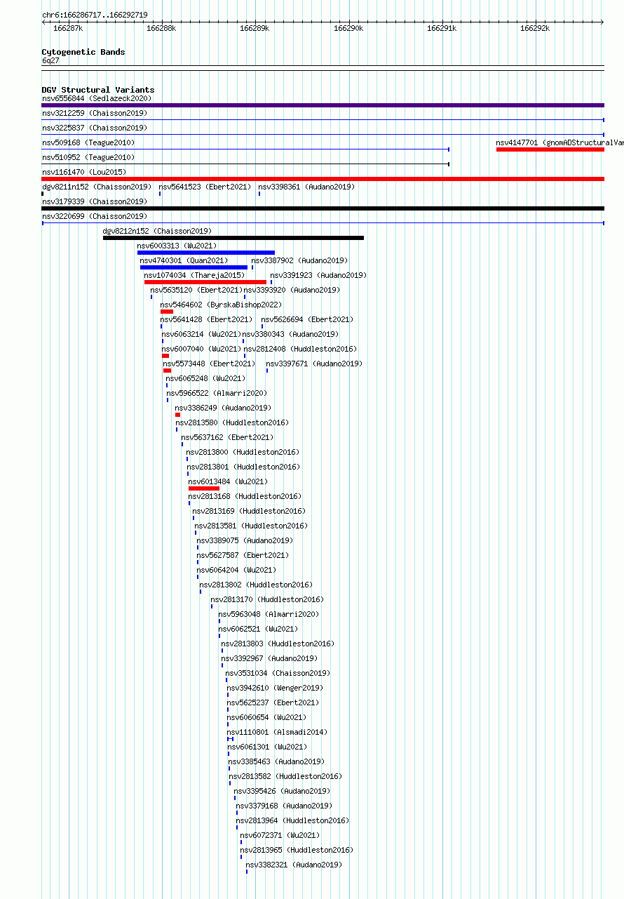Click nsv6065248 (Wu2021) label

click(206, 378)
